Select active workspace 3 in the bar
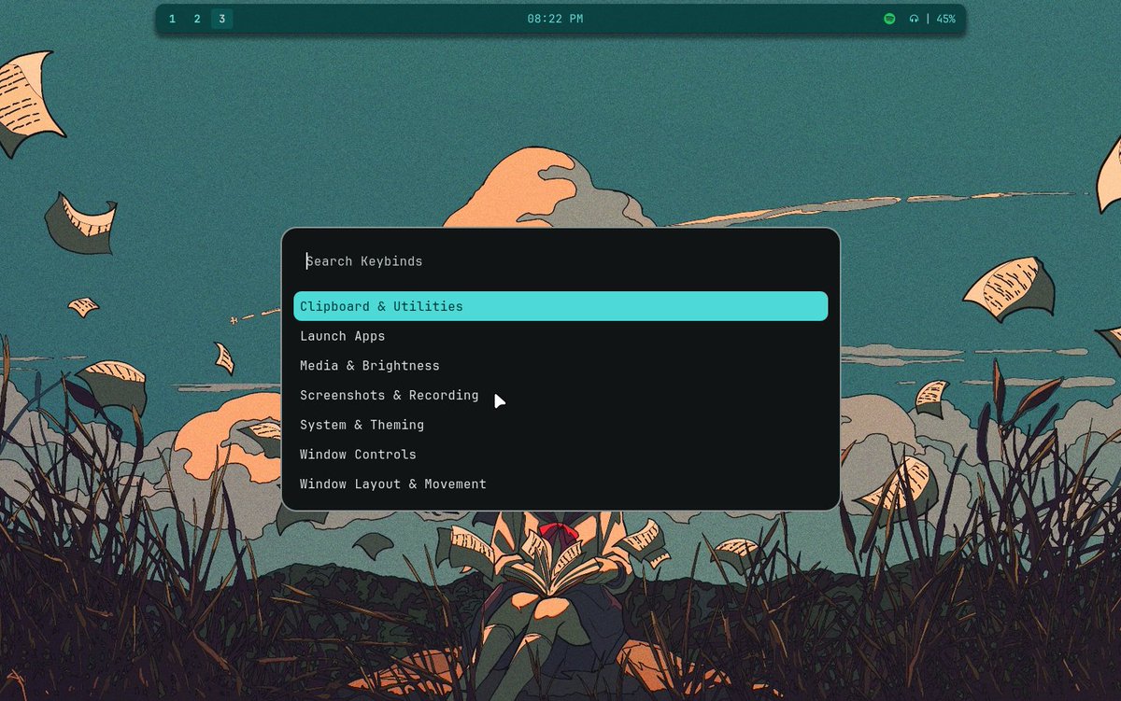 pos(222,19)
